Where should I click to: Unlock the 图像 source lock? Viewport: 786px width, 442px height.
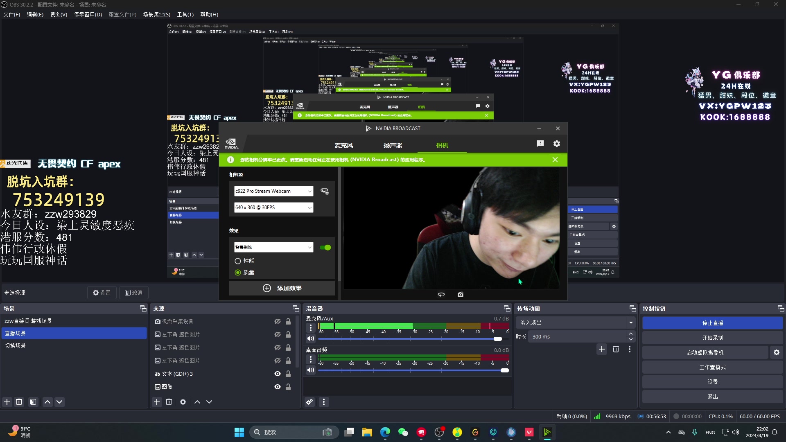288,387
